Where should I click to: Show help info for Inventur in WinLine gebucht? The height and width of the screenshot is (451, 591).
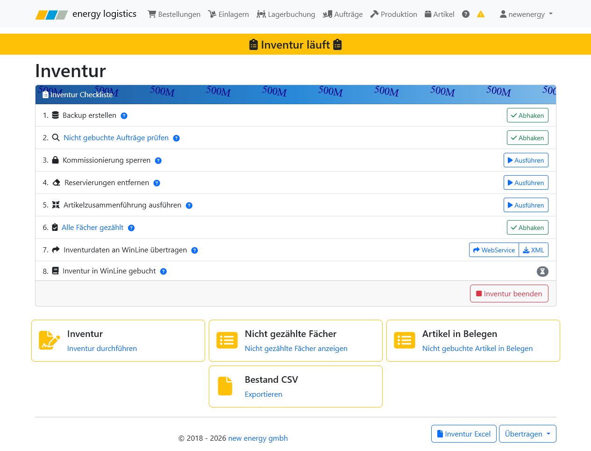(164, 271)
